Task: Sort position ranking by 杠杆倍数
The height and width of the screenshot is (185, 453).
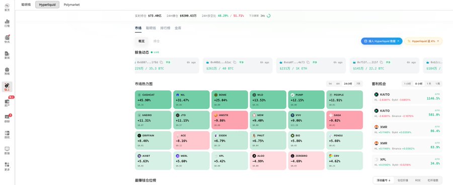Action: pyautogui.click(x=433, y=180)
